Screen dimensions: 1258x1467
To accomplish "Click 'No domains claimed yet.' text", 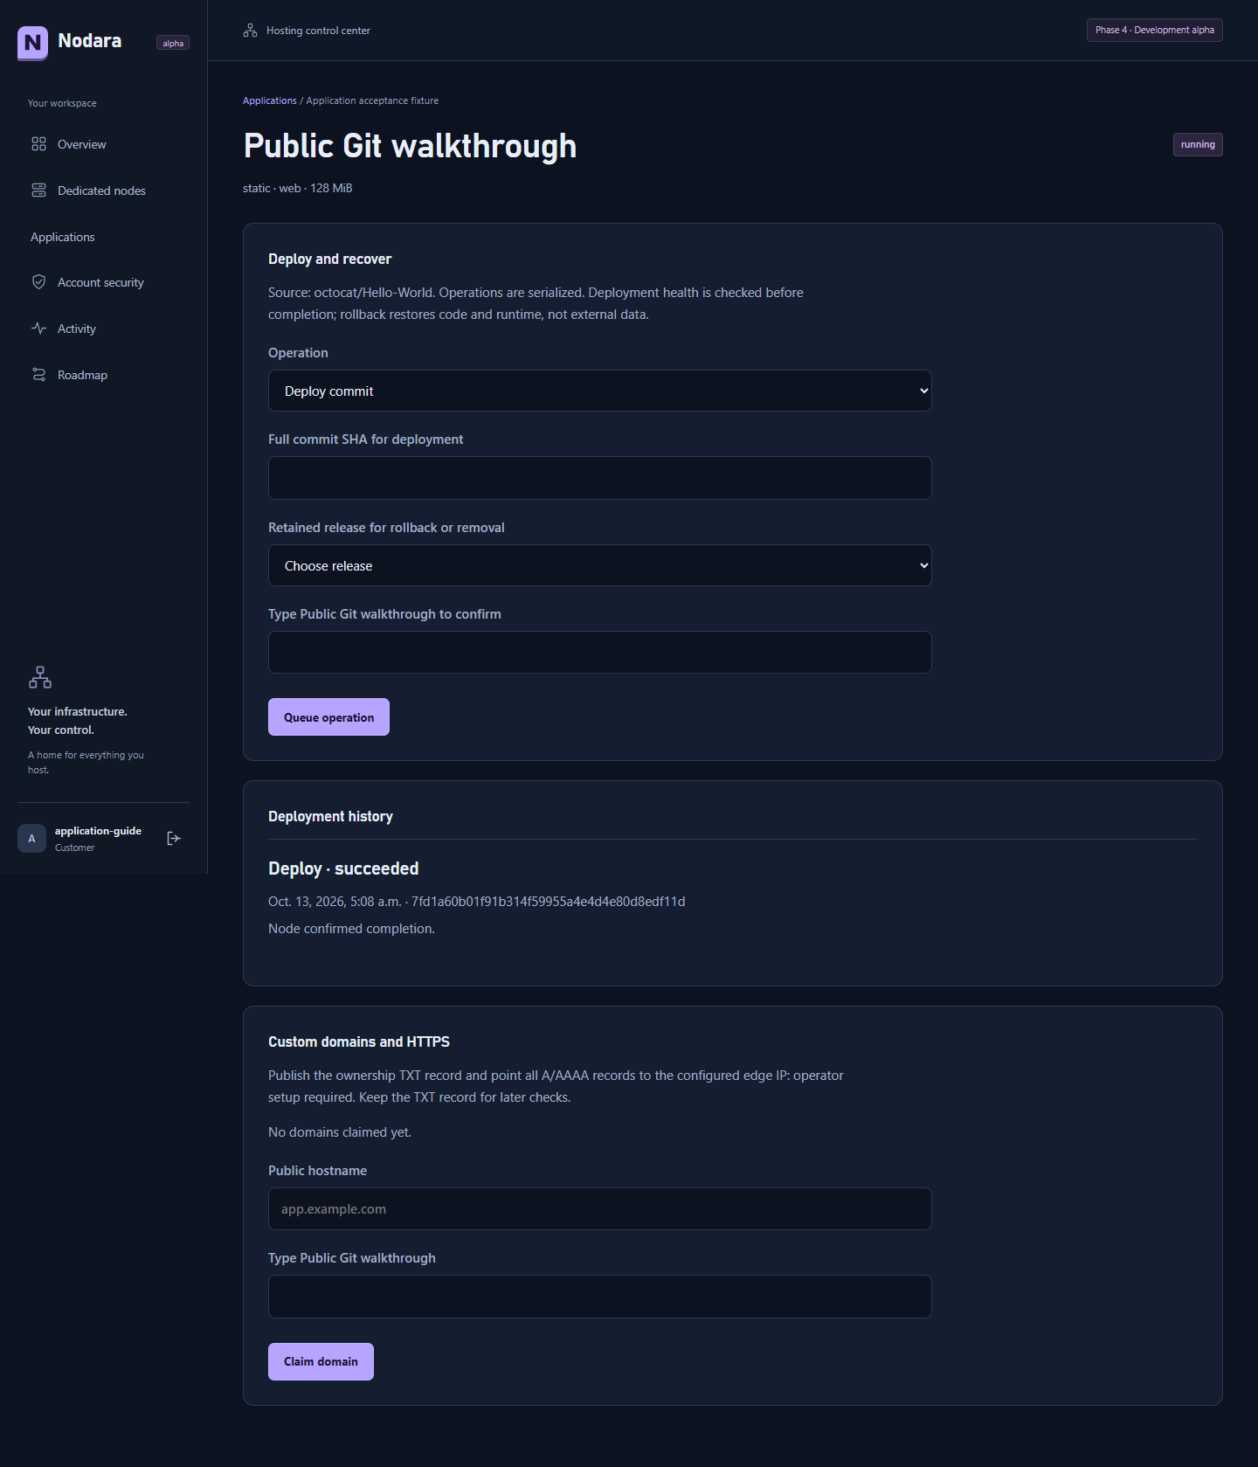I will (x=340, y=1132).
